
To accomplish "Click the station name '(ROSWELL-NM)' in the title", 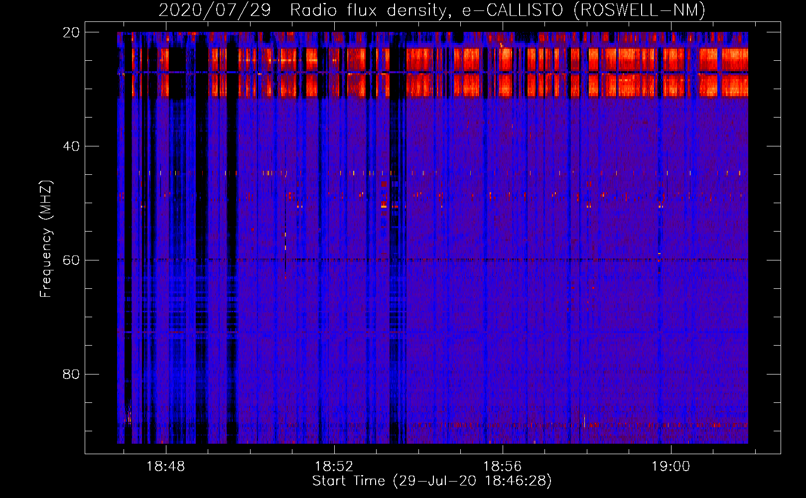I will tap(639, 10).
